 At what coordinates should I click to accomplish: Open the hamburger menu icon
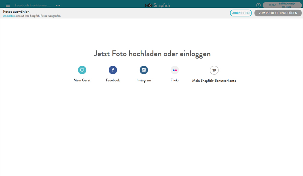click(8, 5)
